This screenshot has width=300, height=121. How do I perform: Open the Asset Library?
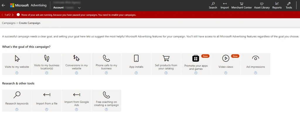click(262, 6)
